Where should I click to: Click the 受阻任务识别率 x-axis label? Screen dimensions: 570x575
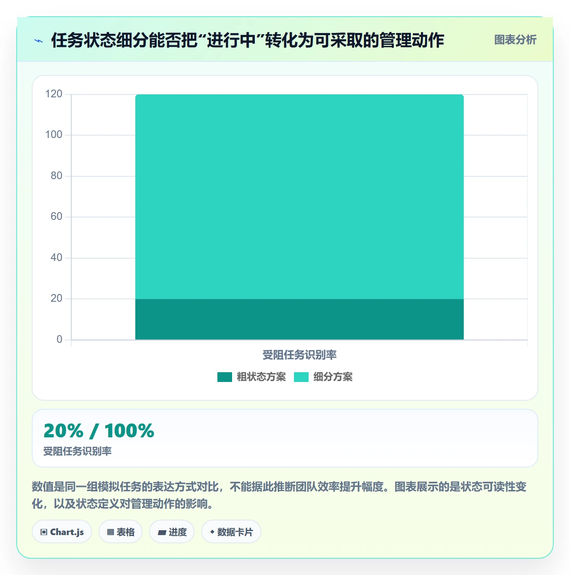coord(299,355)
